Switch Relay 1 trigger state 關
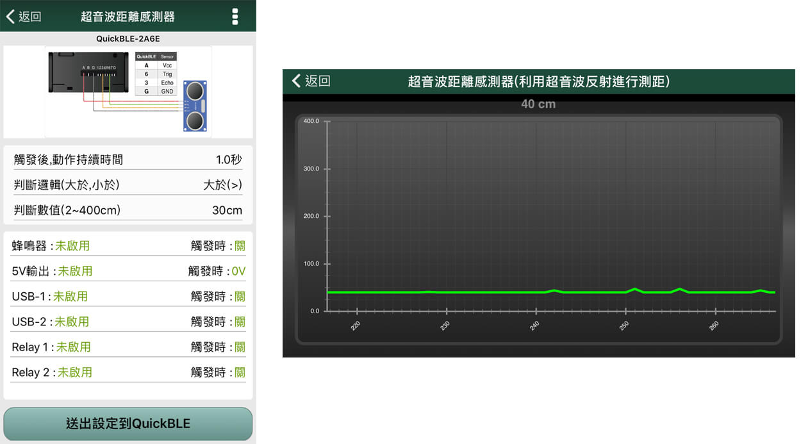 tap(240, 347)
